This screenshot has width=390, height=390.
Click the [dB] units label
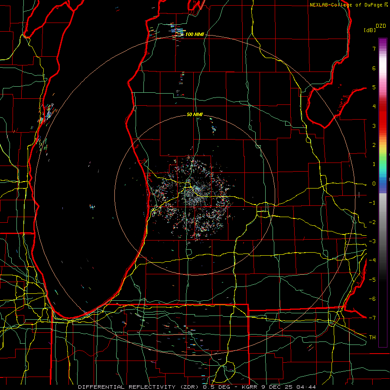(x=370, y=30)
